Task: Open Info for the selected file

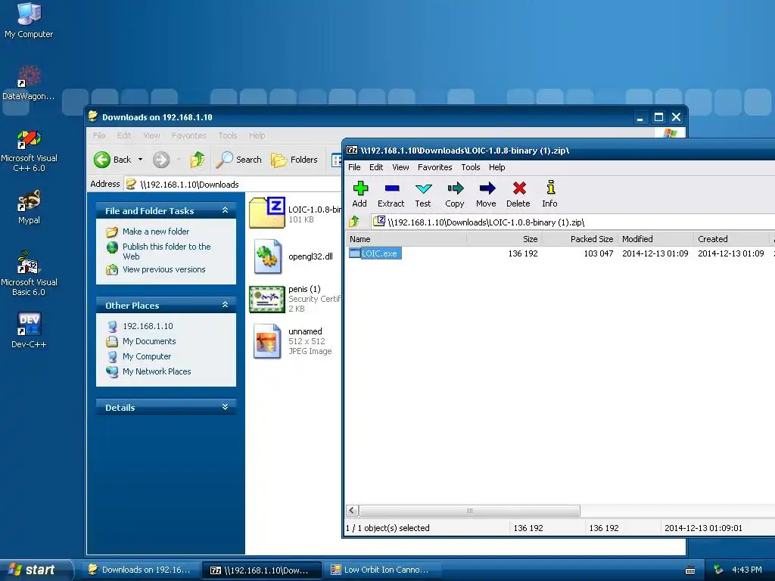Action: (x=550, y=194)
